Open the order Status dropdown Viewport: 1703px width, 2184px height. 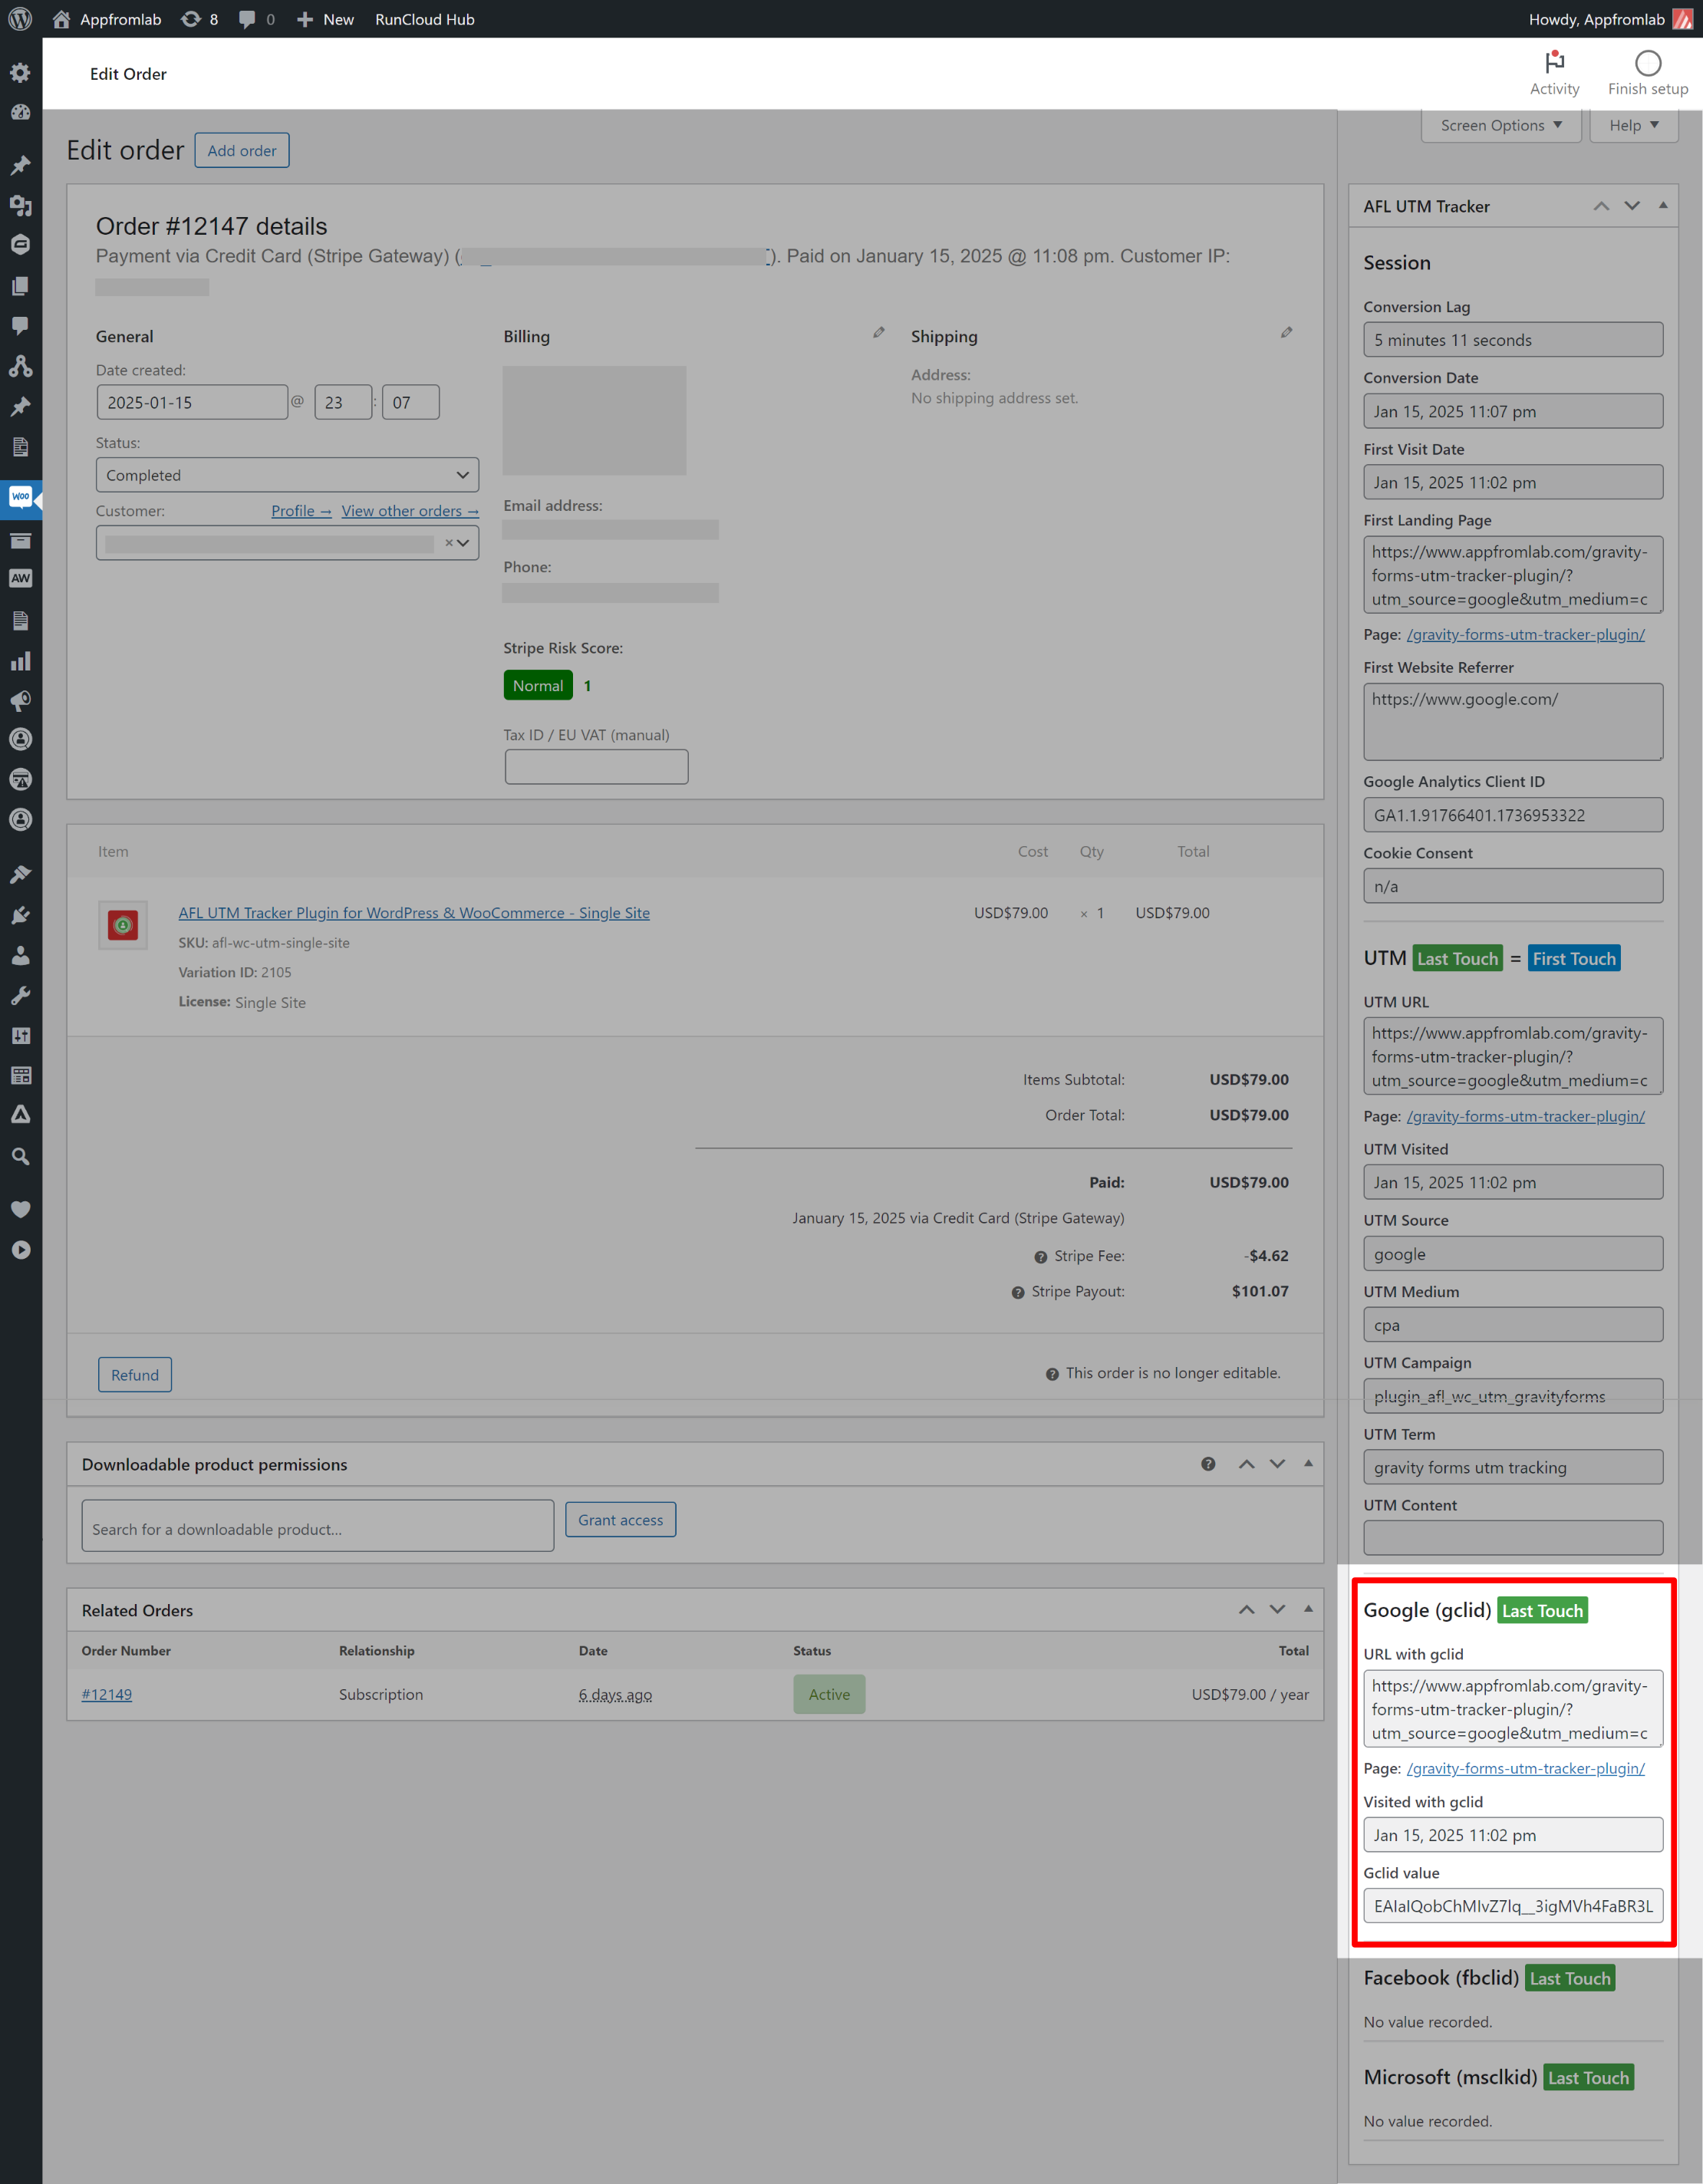tap(287, 475)
